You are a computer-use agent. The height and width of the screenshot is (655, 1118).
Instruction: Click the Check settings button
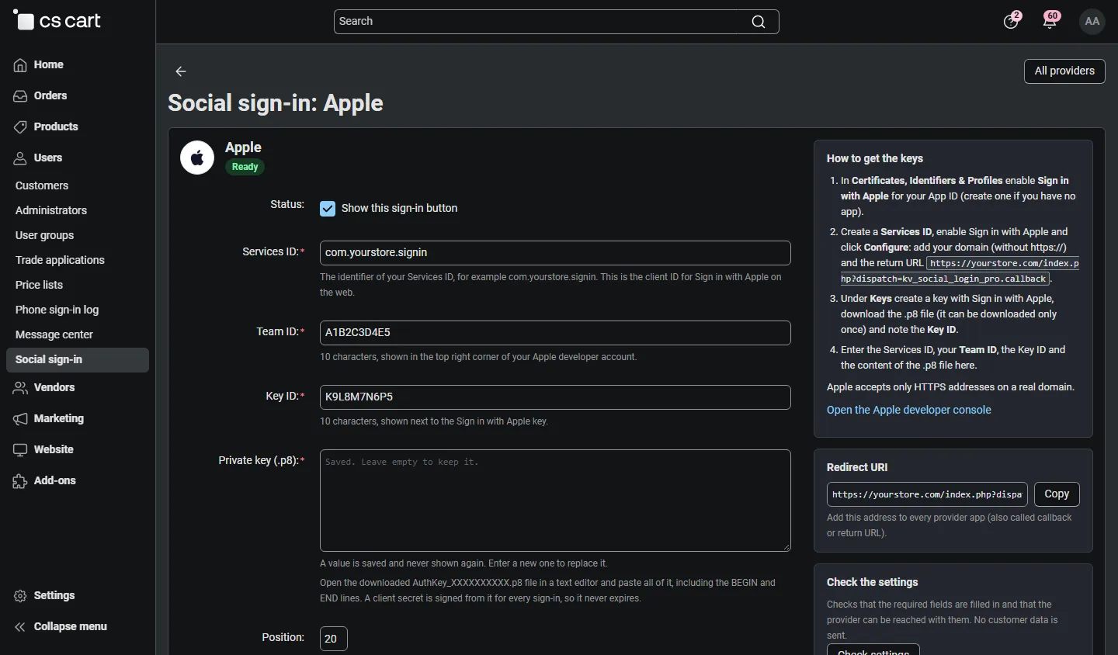click(x=873, y=650)
